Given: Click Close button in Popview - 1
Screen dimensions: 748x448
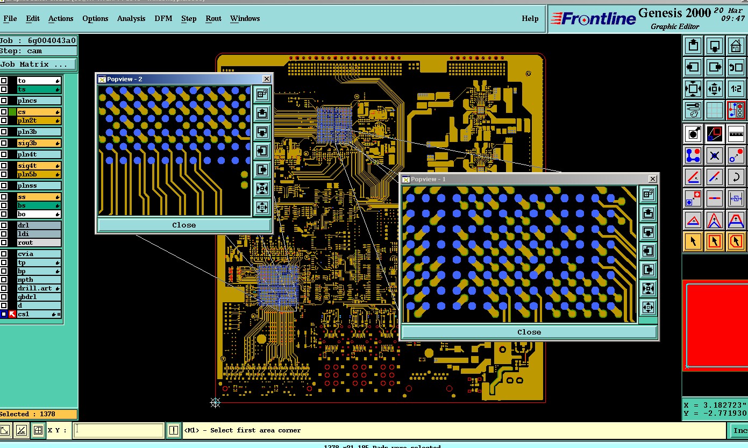Looking at the screenshot, I should point(529,332).
